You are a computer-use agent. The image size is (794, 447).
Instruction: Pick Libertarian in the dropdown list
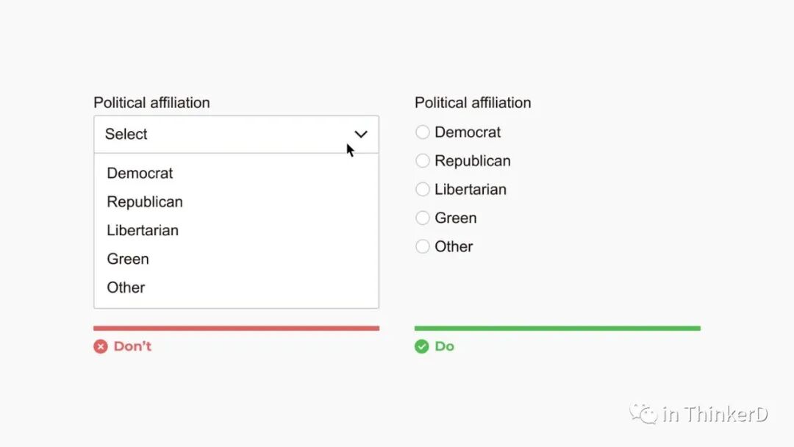(143, 231)
